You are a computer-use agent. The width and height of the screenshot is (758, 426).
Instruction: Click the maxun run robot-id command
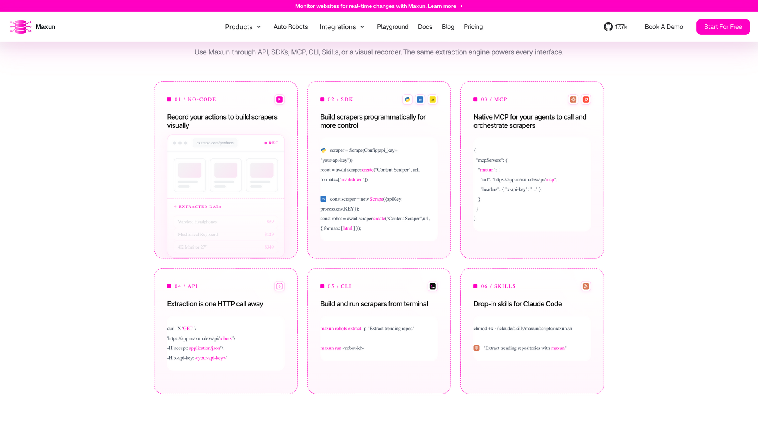[x=342, y=348]
